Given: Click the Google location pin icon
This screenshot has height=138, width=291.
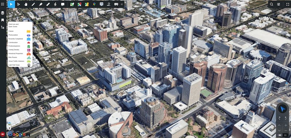Looking at the screenshot, I should [x=94, y=4].
